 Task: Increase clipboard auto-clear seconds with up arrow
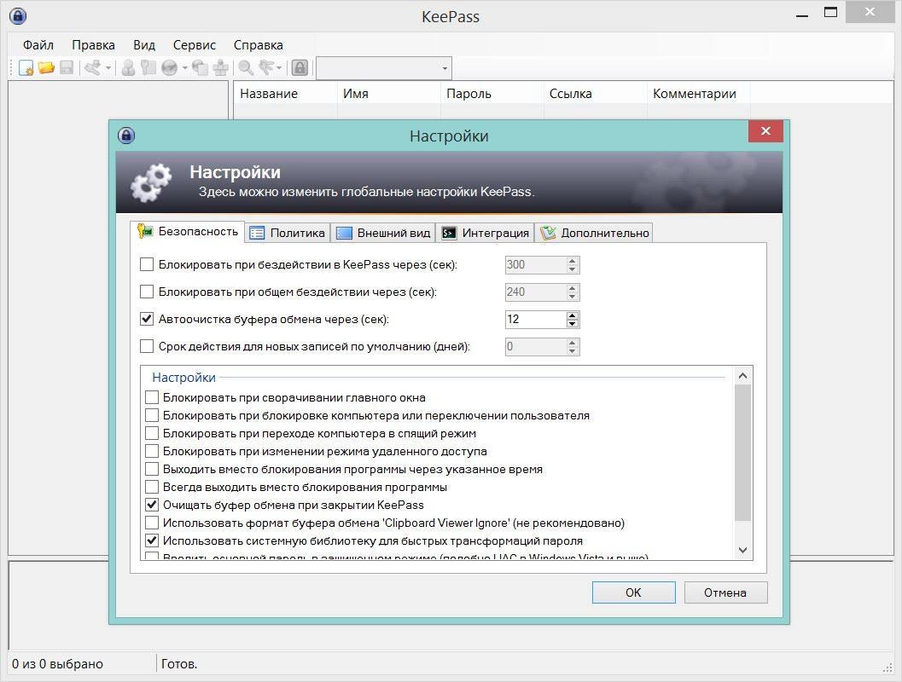(x=572, y=315)
